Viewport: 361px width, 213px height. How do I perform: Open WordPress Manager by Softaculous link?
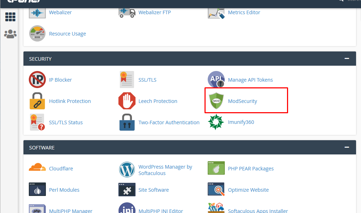(165, 170)
